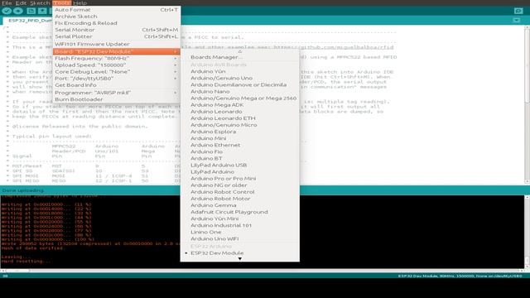This screenshot has height=298, width=530.
Task: Select Arduino Duemilanove or Diecimila board
Action: pos(239,84)
